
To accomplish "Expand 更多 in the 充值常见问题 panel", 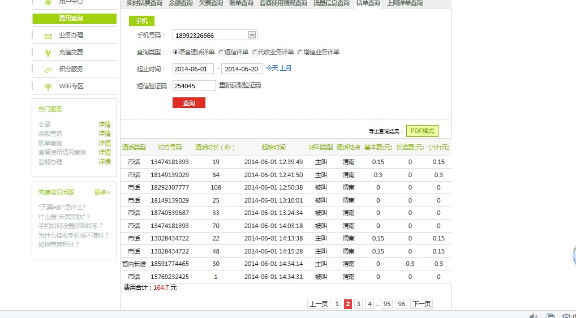I will 102,192.
